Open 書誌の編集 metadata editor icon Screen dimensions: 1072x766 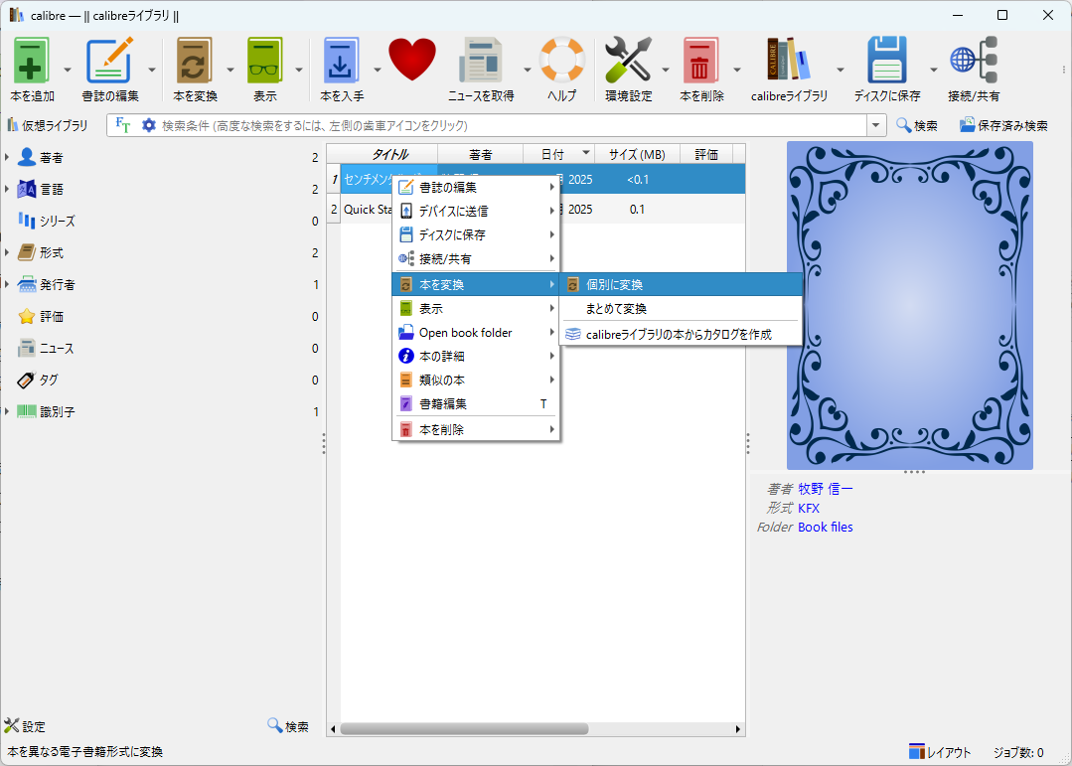[109, 62]
